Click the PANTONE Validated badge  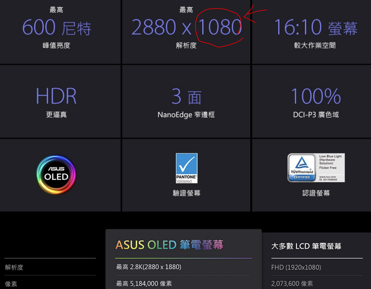(x=187, y=168)
